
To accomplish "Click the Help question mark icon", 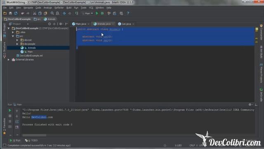I will (128, 13).
